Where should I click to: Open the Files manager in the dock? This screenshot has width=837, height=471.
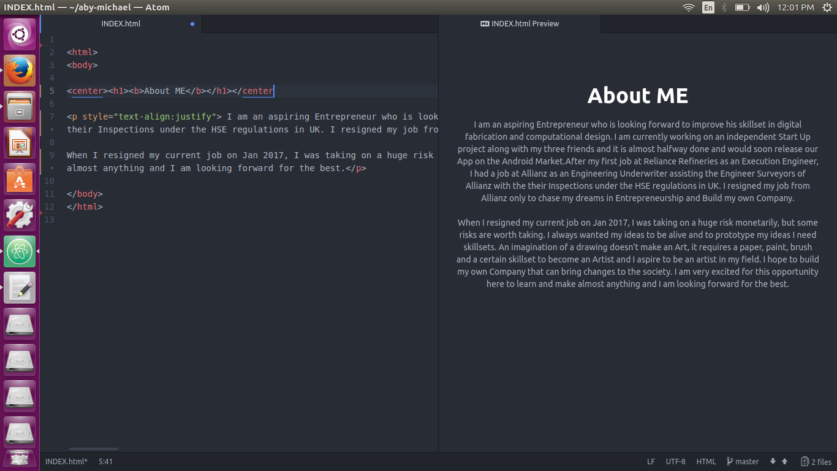click(x=20, y=107)
